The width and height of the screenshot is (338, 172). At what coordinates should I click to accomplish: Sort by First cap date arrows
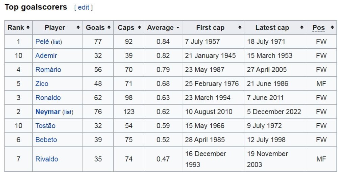tap(240, 28)
